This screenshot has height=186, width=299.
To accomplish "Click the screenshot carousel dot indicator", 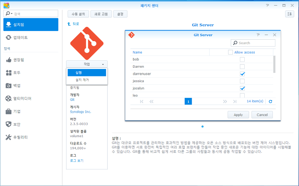I will pos(203,127).
